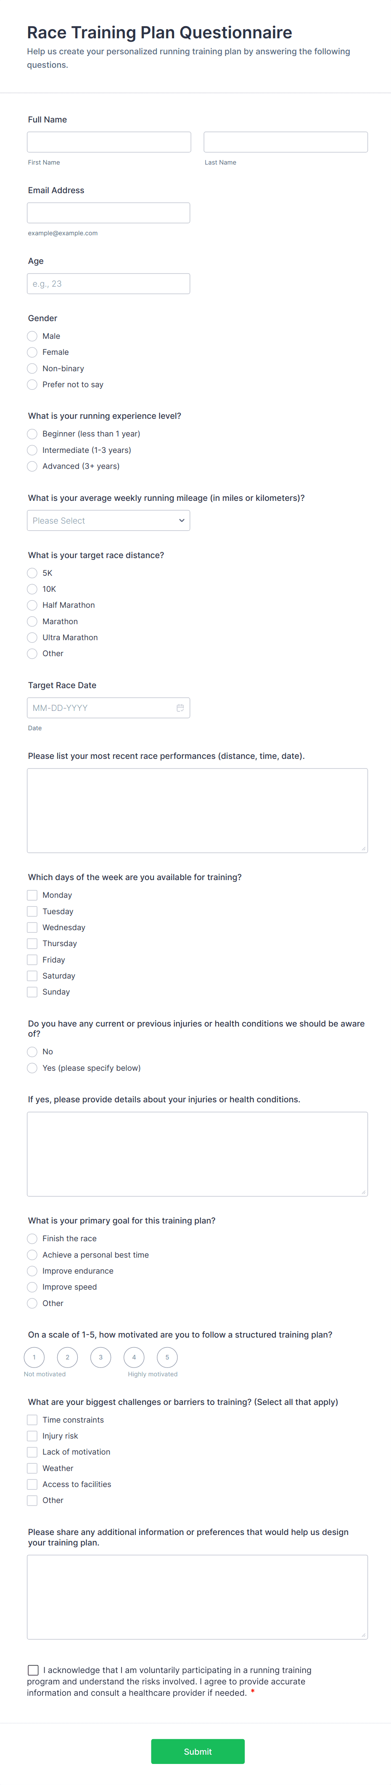Click the recent race performances text area

[197, 810]
